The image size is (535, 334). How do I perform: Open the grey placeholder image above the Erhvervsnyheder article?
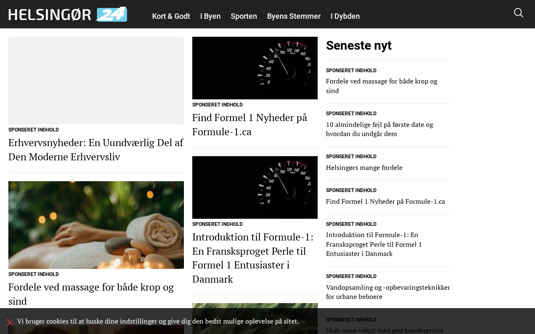click(x=96, y=81)
